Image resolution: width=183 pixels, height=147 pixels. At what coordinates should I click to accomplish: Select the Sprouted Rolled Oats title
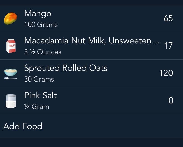pos(66,68)
